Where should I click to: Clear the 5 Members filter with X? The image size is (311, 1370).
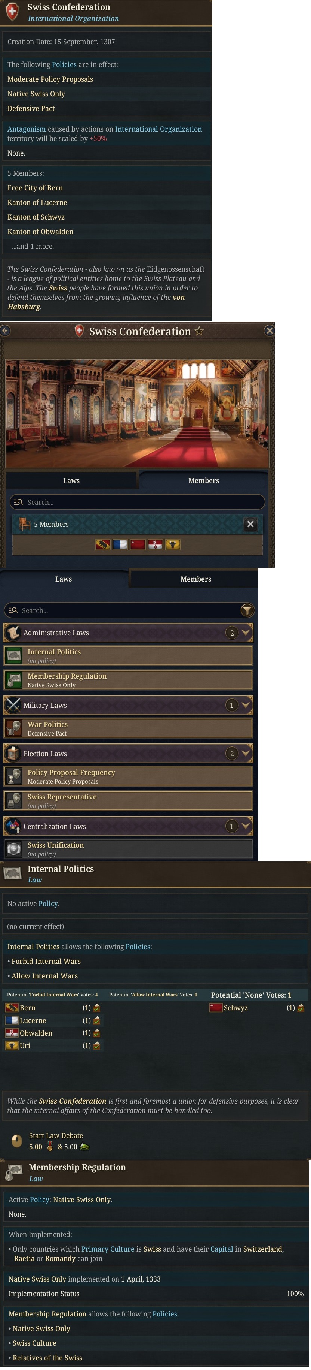(250, 524)
